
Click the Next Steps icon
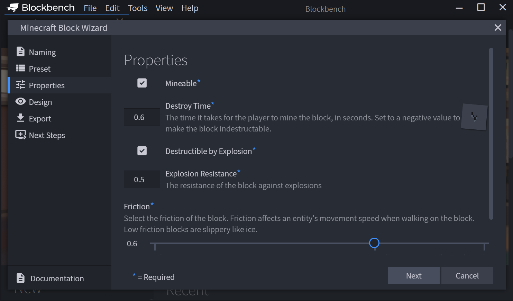coord(21,135)
